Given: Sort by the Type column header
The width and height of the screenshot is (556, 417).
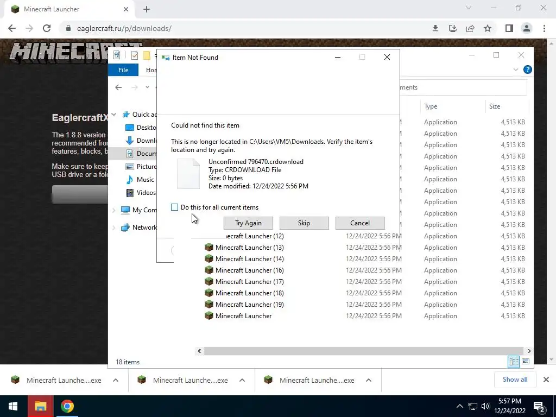Looking at the screenshot, I should point(452,106).
